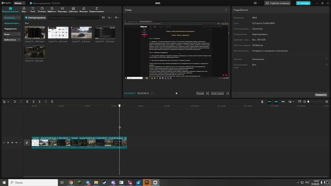Toggle auto snapping

tap(276, 102)
